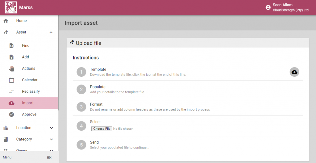Collapse the Asset menu section

(x=51, y=32)
